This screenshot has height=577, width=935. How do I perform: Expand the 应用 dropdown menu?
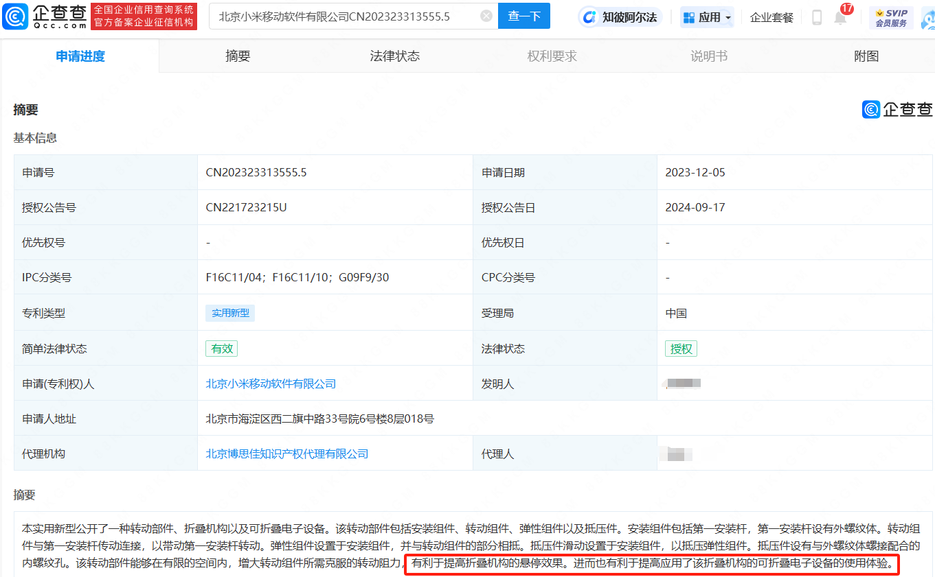(x=707, y=18)
